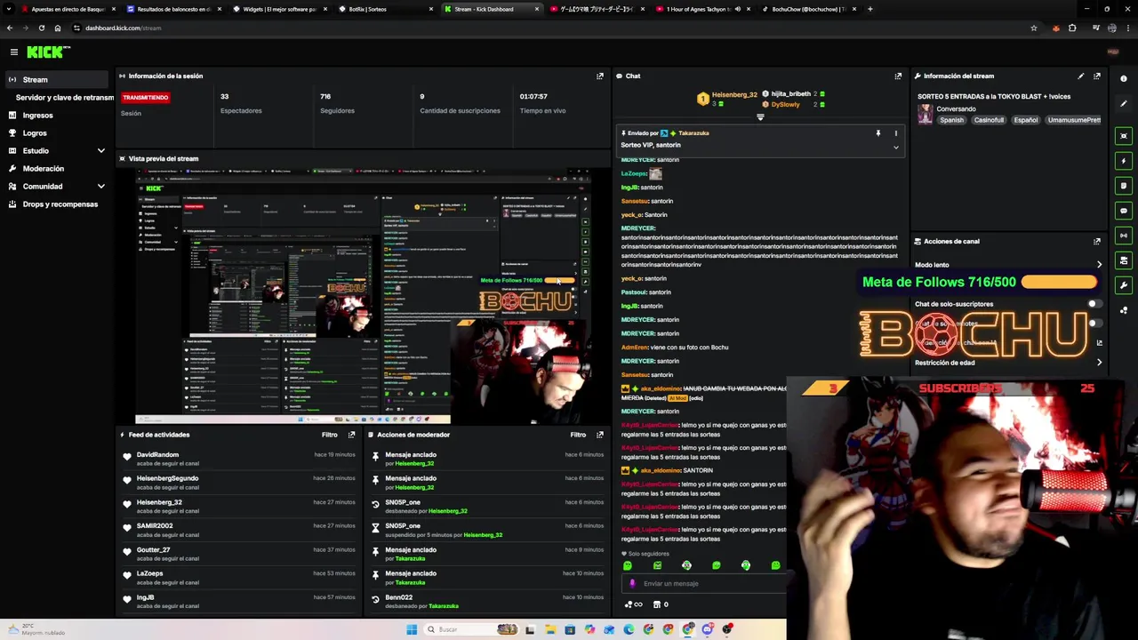The height and width of the screenshot is (640, 1138).
Task: Open Filtro in Feed de actividades
Action: [x=330, y=435]
